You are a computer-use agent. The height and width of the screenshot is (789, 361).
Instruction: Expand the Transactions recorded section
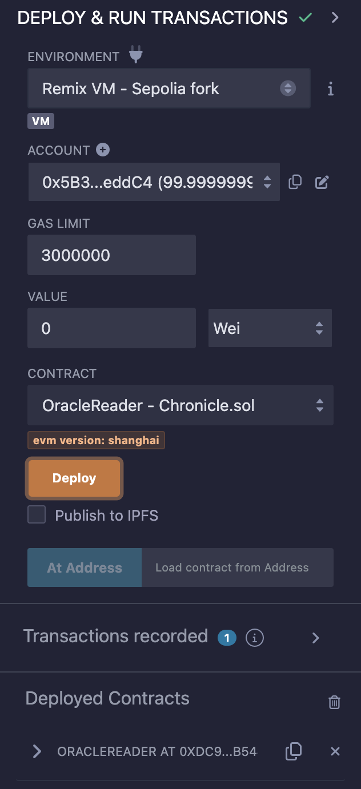coord(315,638)
